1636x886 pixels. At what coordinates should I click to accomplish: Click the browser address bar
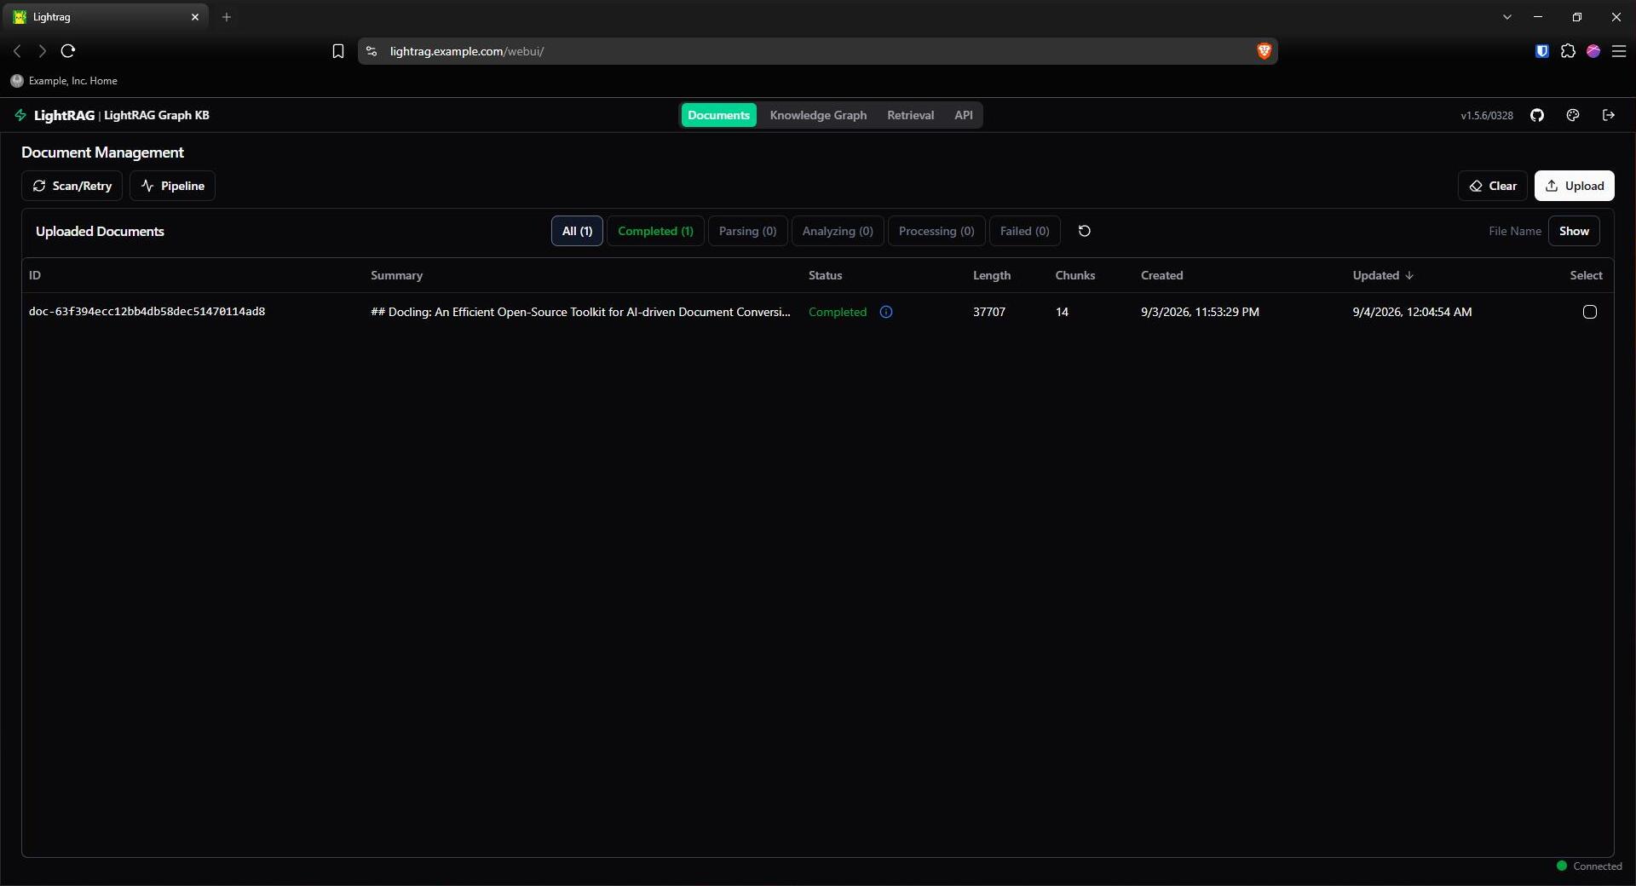click(818, 51)
